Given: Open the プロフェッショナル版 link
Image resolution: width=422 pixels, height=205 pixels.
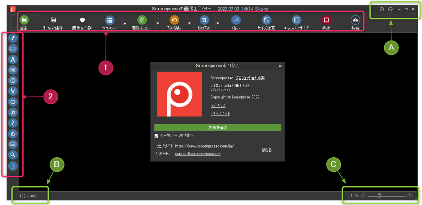Looking at the screenshot, I should click(x=250, y=78).
